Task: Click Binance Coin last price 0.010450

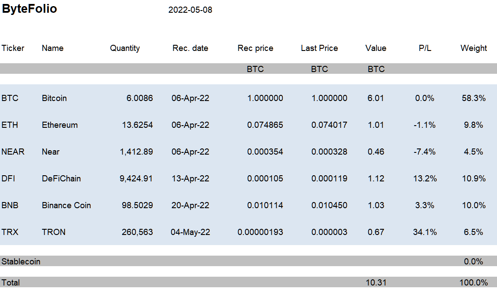Action: click(x=329, y=206)
